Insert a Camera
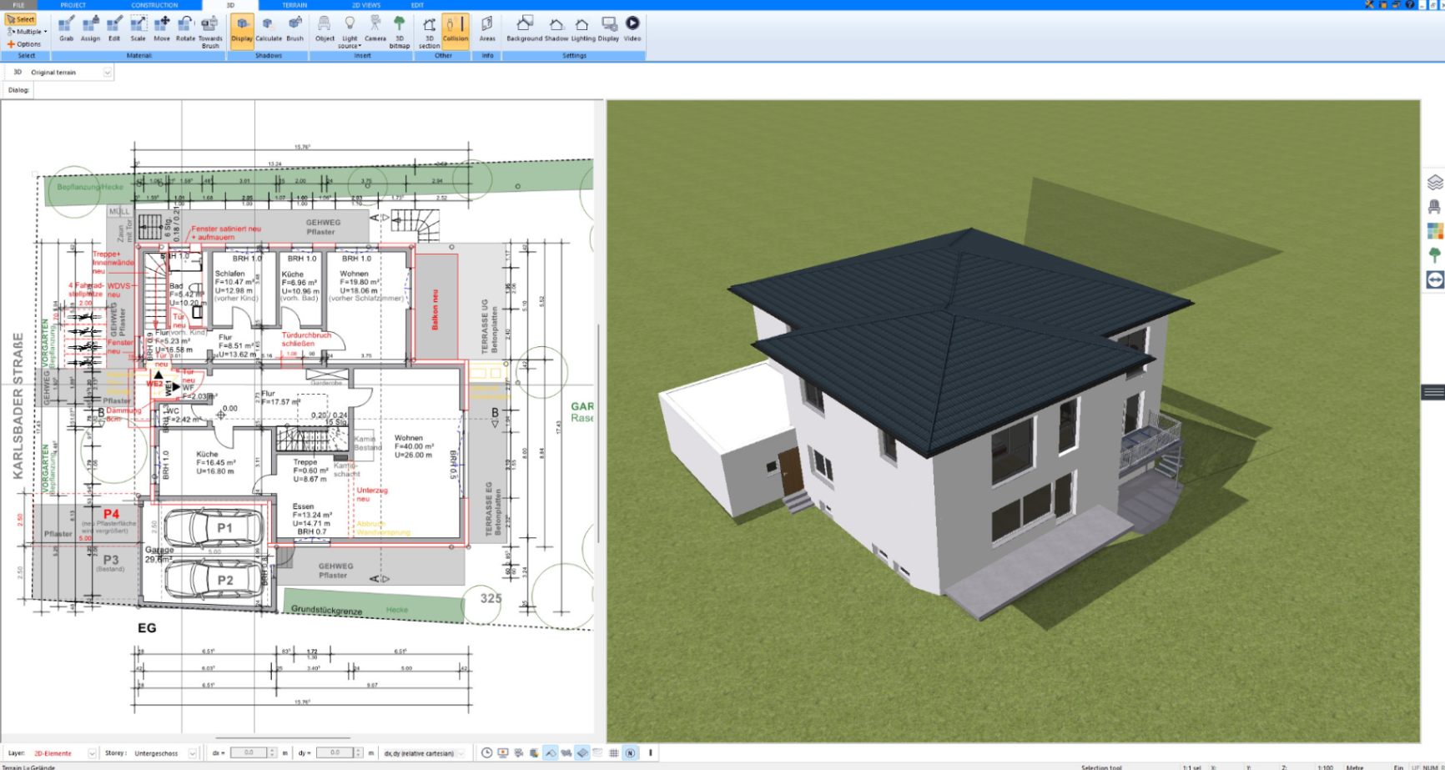 click(375, 29)
